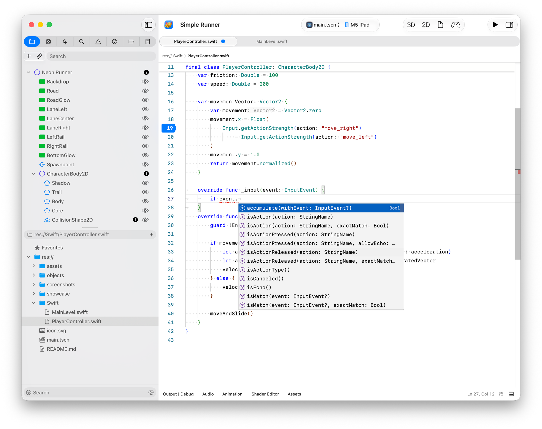Click the link/attach node icon
Viewport: 542px width, 429px height.
point(40,56)
